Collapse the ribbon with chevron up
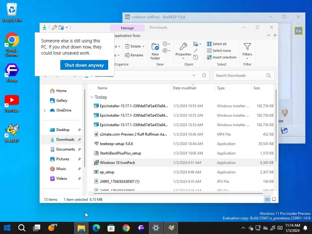The width and height of the screenshot is (312, 234). (268, 35)
